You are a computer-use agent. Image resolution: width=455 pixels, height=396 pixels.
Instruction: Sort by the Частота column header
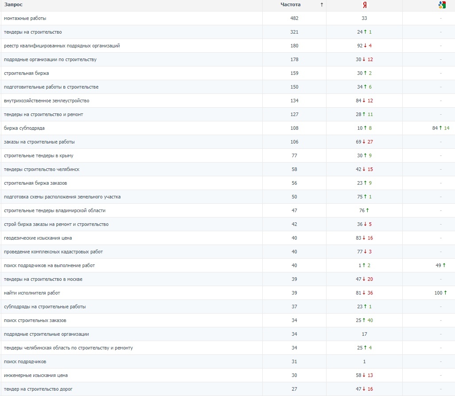(x=291, y=4)
